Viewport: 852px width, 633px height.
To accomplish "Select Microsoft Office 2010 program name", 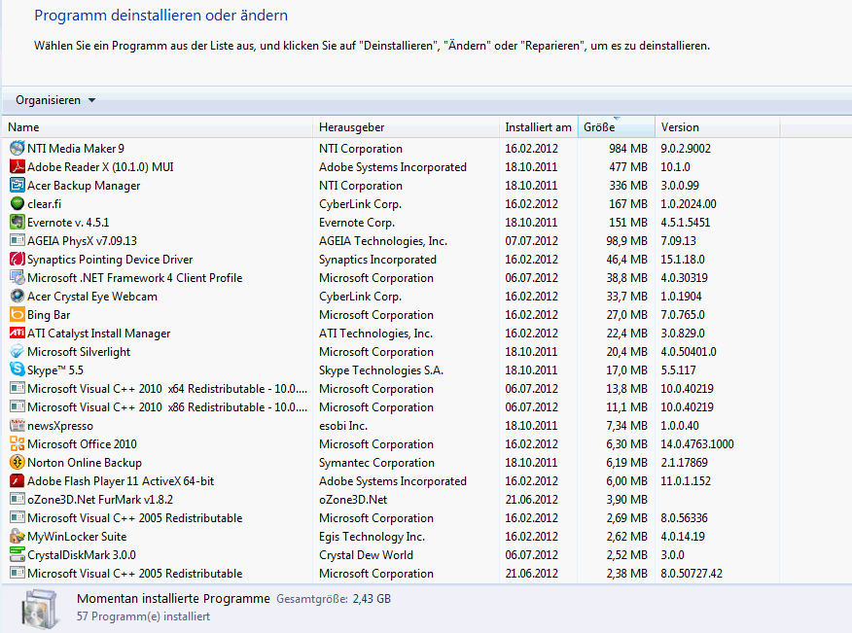I will (82, 444).
